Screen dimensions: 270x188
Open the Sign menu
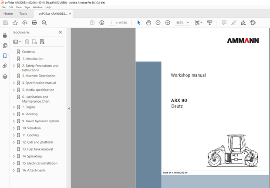[x=27, y=7]
